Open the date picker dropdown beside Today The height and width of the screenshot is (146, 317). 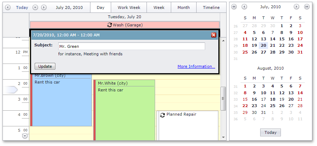[35, 7]
